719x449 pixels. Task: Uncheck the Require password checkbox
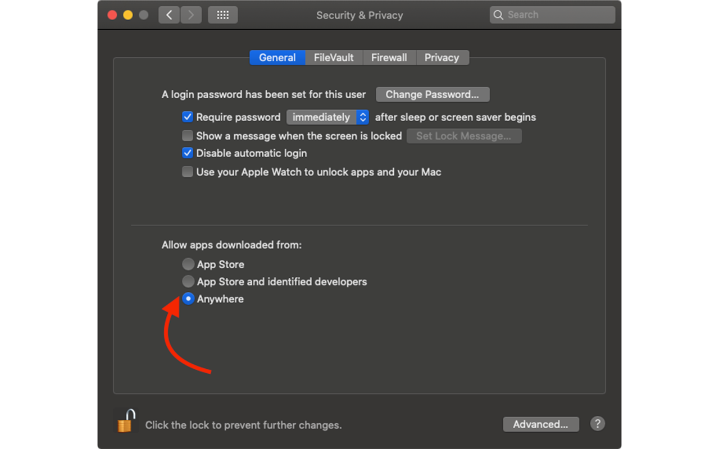(x=188, y=117)
